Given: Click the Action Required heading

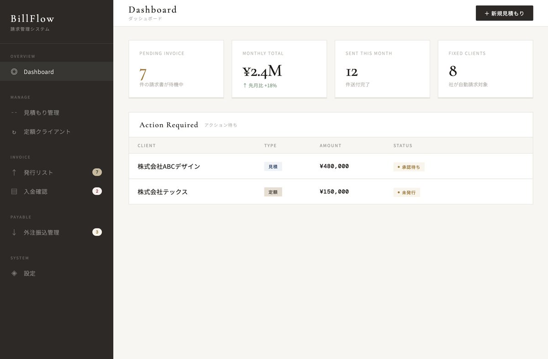Looking at the screenshot, I should coord(169,125).
